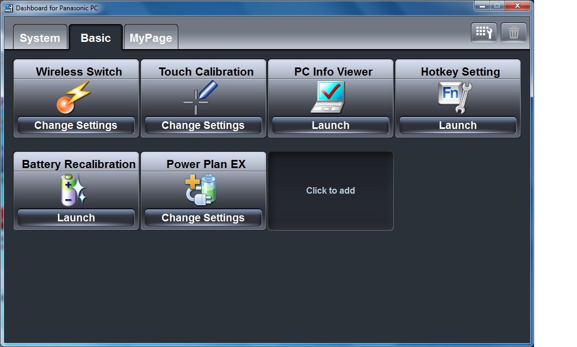Image resolution: width=577 pixels, height=347 pixels.
Task: Click the 'PC Info Viewer' title text
Action: (x=333, y=71)
